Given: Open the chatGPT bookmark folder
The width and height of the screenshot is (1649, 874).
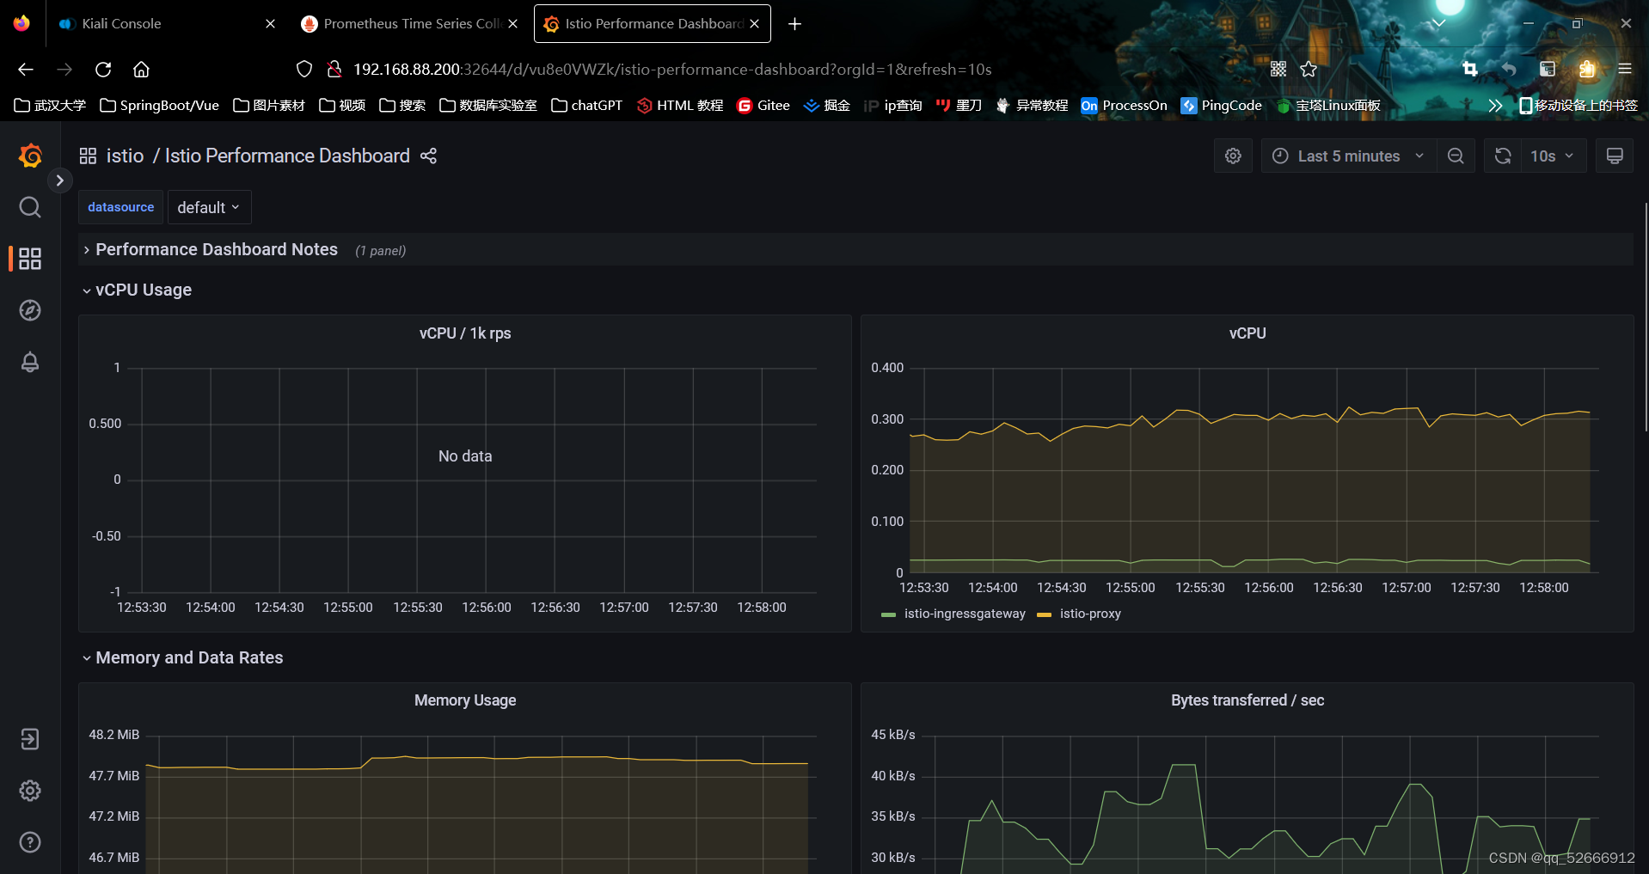Looking at the screenshot, I should (x=586, y=105).
